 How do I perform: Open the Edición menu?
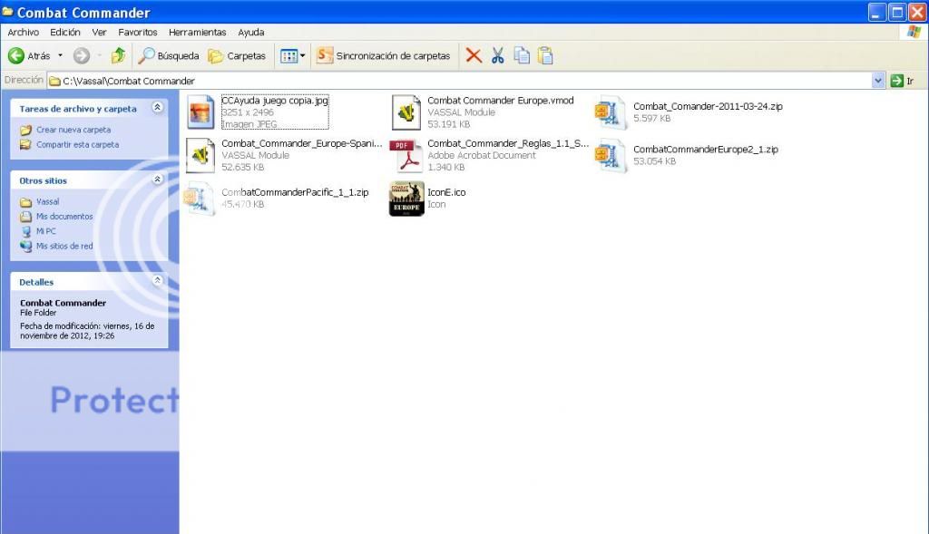click(x=64, y=32)
